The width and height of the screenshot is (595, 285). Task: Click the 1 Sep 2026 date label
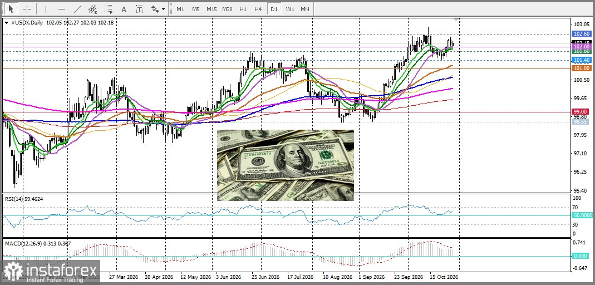(x=372, y=277)
